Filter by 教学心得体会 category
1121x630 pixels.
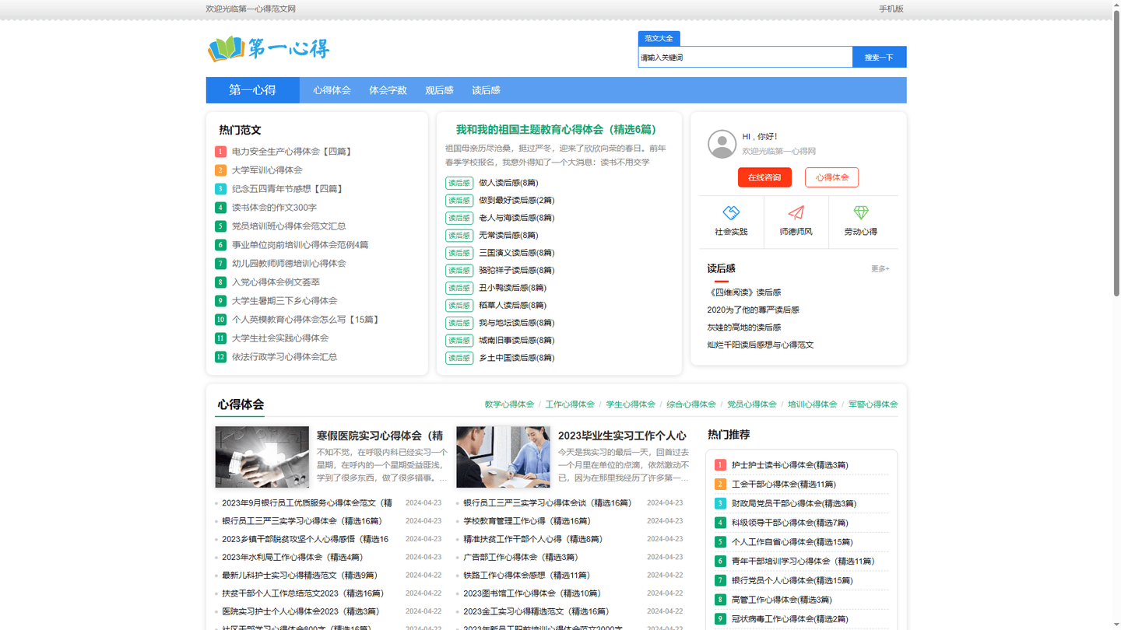pyautogui.click(x=509, y=404)
